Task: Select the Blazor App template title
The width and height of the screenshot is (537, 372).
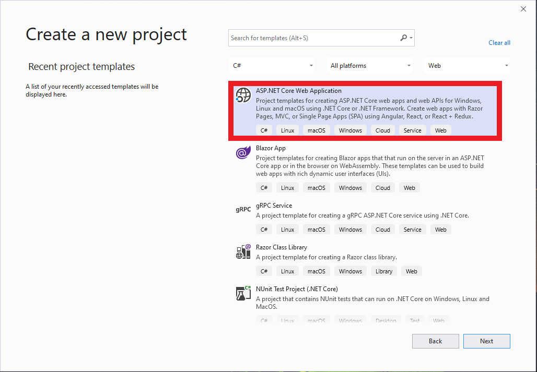Action: [x=271, y=148]
